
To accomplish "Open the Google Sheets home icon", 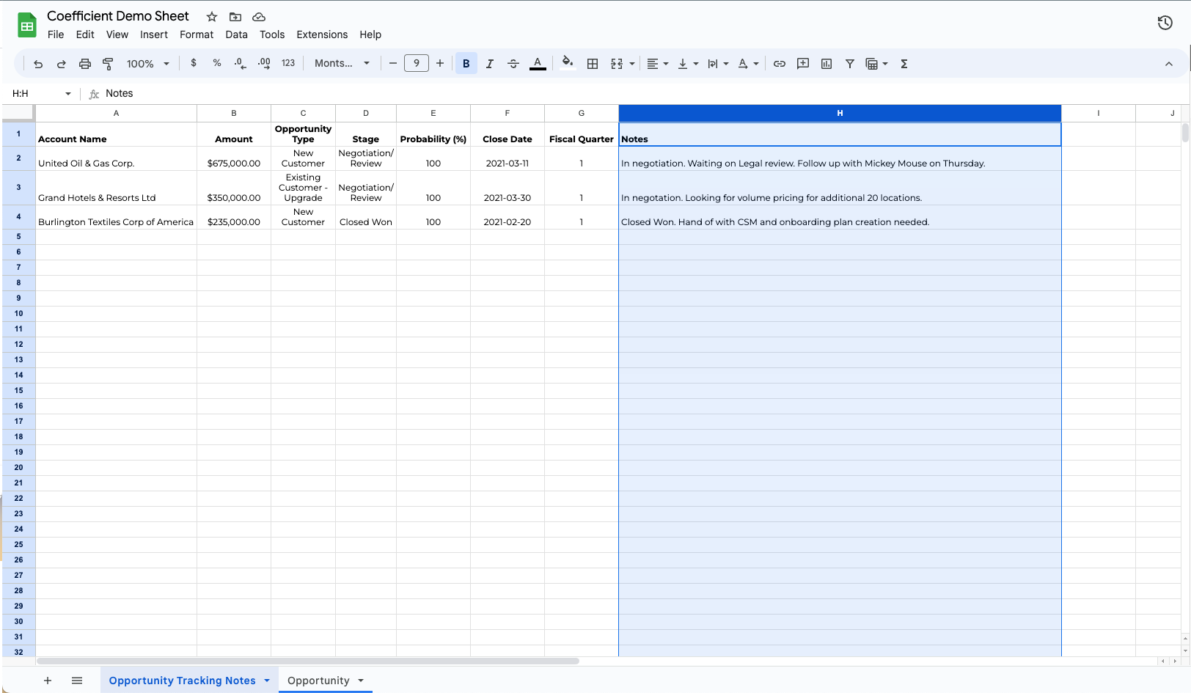I will pos(27,26).
